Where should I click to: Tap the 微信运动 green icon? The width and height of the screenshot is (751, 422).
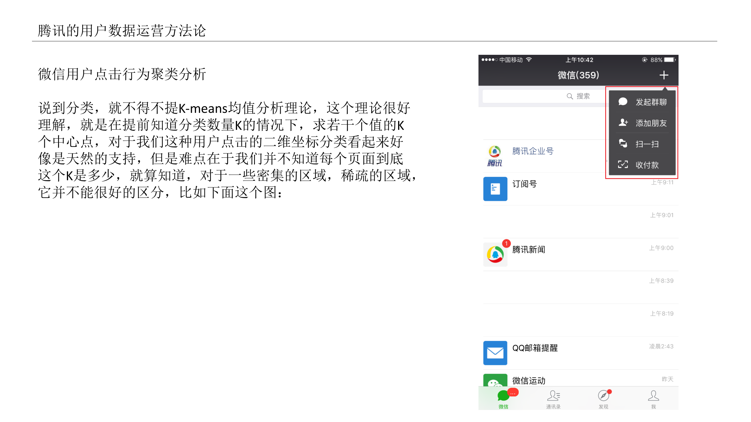(x=495, y=381)
